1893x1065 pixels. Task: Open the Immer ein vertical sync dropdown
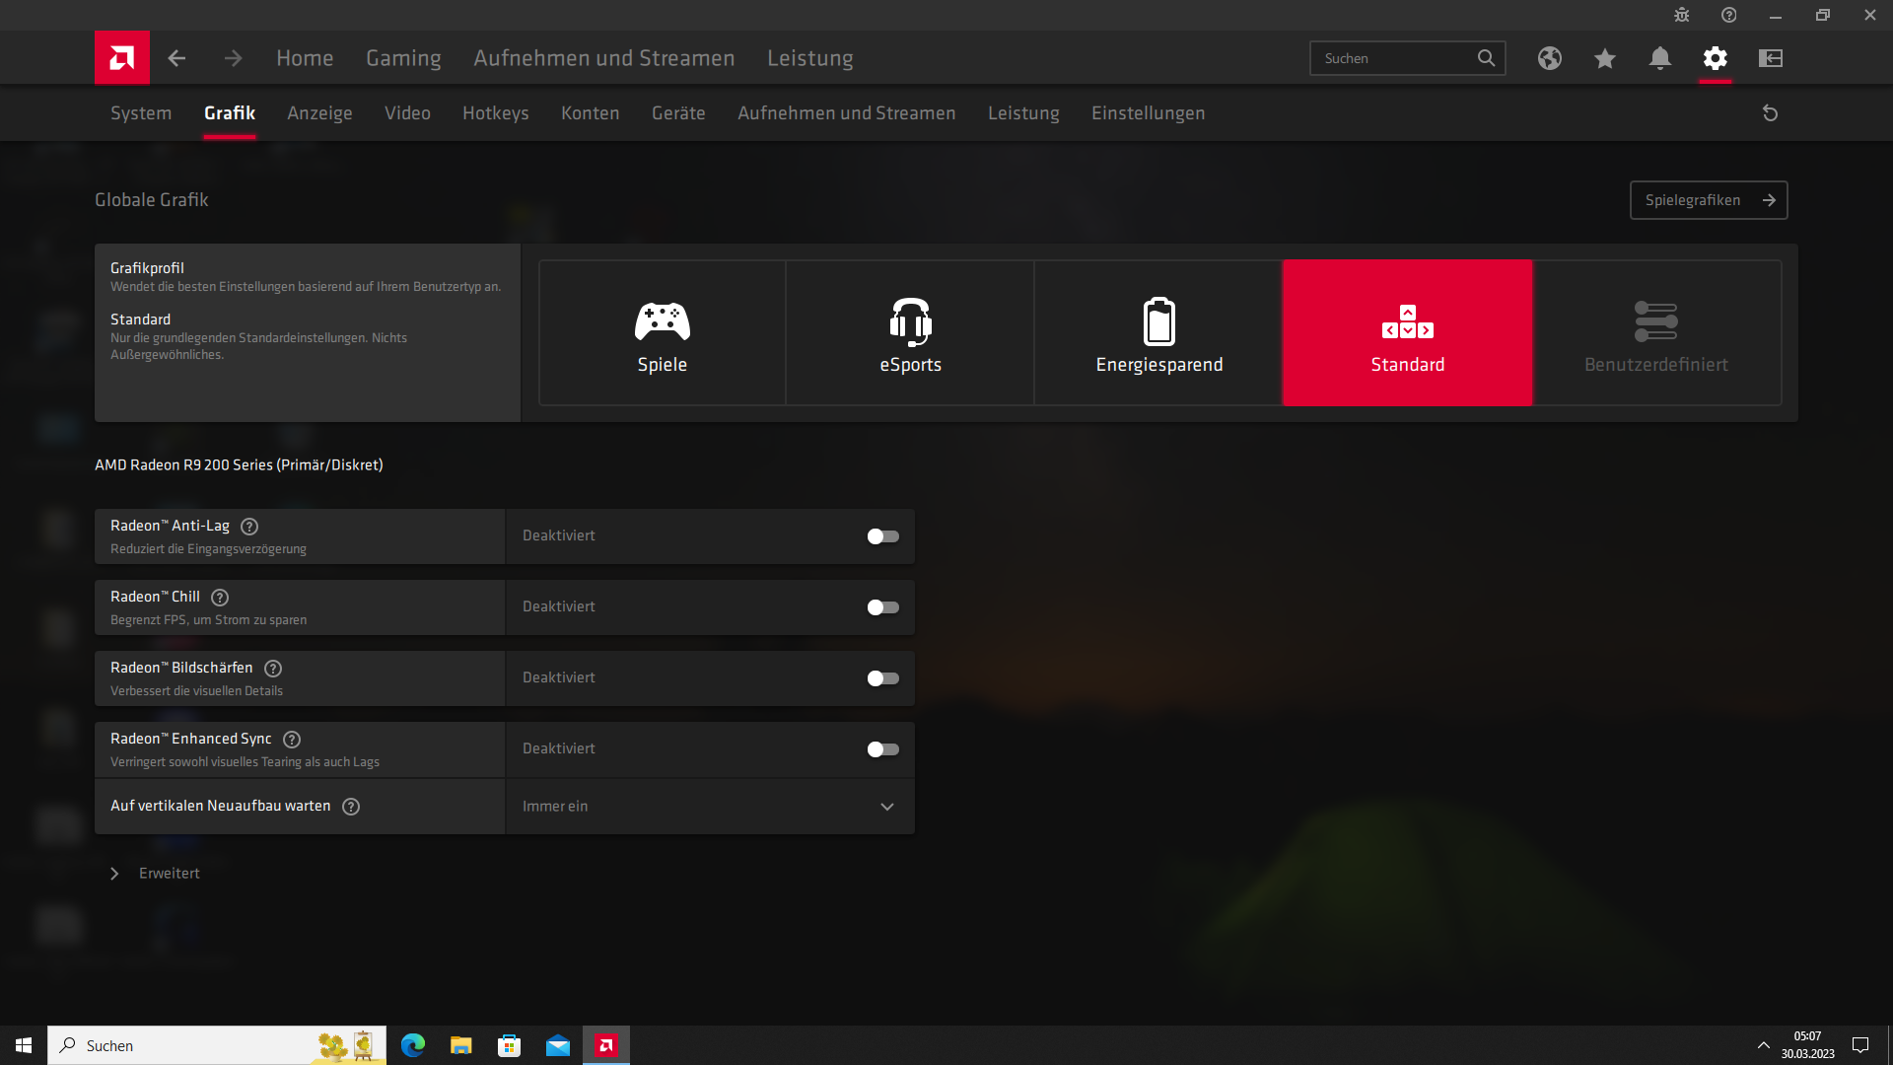click(710, 807)
